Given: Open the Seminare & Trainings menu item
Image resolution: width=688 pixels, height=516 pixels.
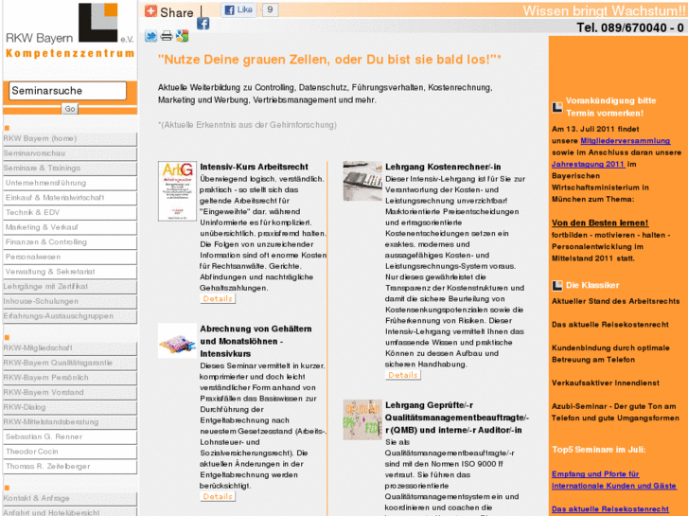Looking at the screenshot, I should [x=70, y=169].
